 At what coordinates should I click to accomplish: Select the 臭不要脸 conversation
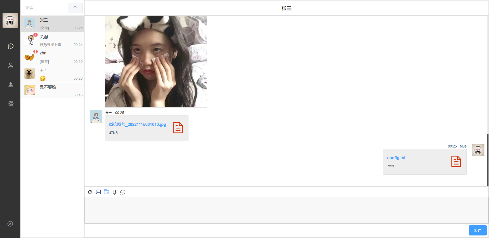[52, 91]
